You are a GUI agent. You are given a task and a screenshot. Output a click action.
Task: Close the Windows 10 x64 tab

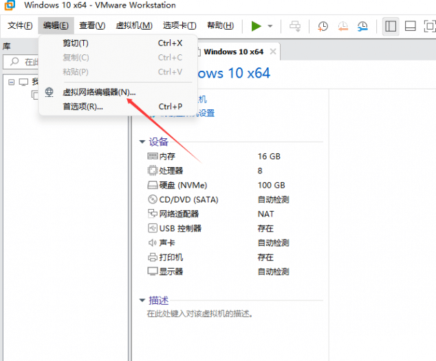pyautogui.click(x=273, y=52)
